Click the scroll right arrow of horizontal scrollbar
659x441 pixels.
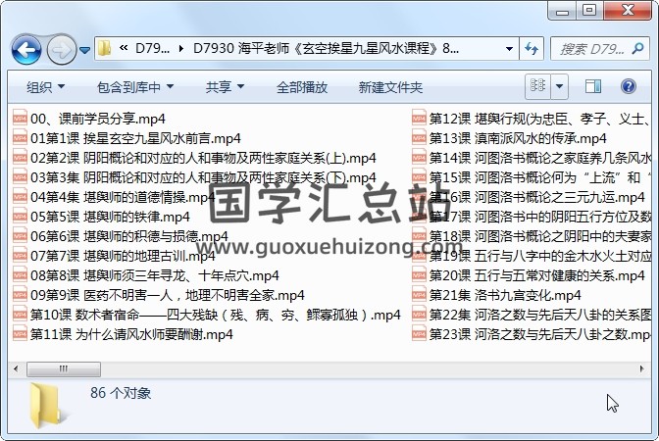[x=641, y=369]
